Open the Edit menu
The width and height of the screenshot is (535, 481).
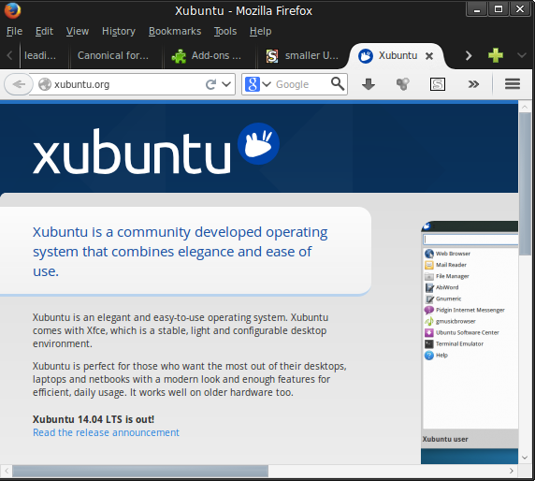(44, 32)
